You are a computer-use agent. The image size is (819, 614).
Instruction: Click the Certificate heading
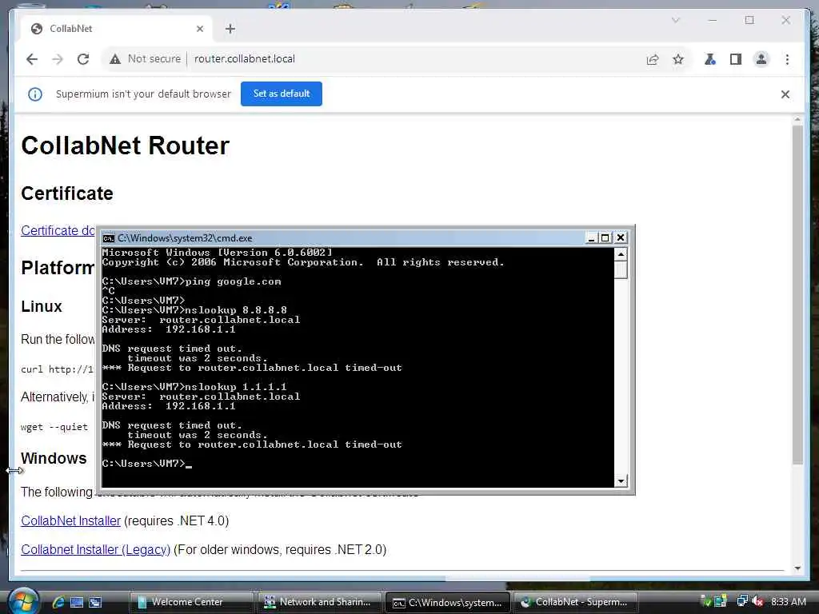point(67,193)
